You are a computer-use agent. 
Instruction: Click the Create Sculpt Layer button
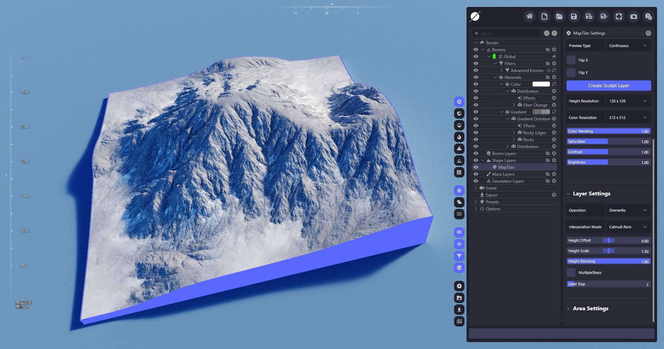pyautogui.click(x=608, y=85)
